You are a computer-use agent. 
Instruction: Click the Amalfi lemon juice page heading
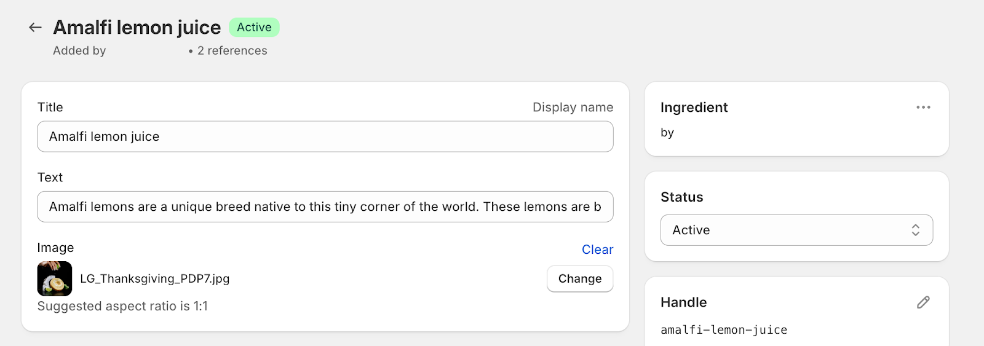[137, 27]
